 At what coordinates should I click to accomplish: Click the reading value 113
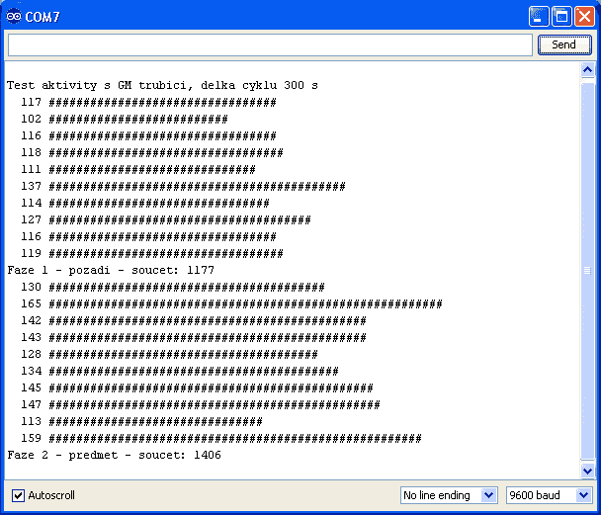pos(31,421)
